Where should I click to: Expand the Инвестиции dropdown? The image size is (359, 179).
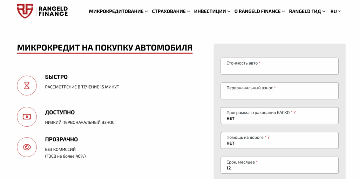pyautogui.click(x=212, y=11)
